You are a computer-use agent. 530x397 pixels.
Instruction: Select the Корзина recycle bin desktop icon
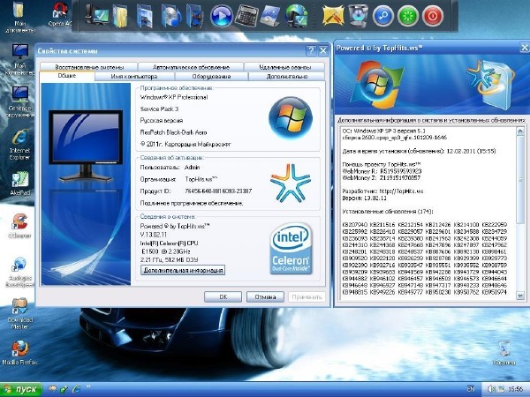click(504, 353)
